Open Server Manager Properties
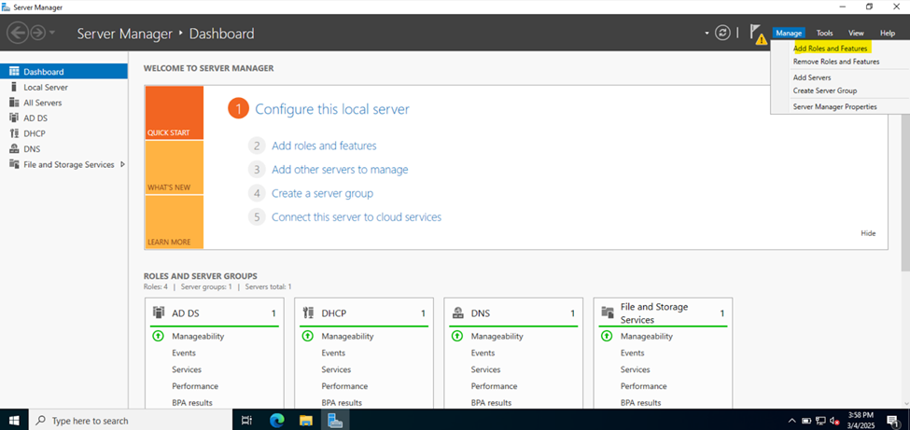Image resolution: width=910 pixels, height=430 pixels. (834, 106)
